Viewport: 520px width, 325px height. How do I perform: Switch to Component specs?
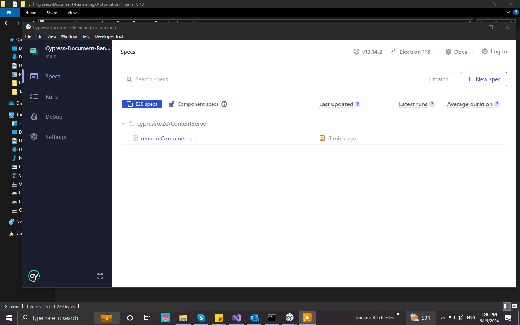(x=198, y=104)
